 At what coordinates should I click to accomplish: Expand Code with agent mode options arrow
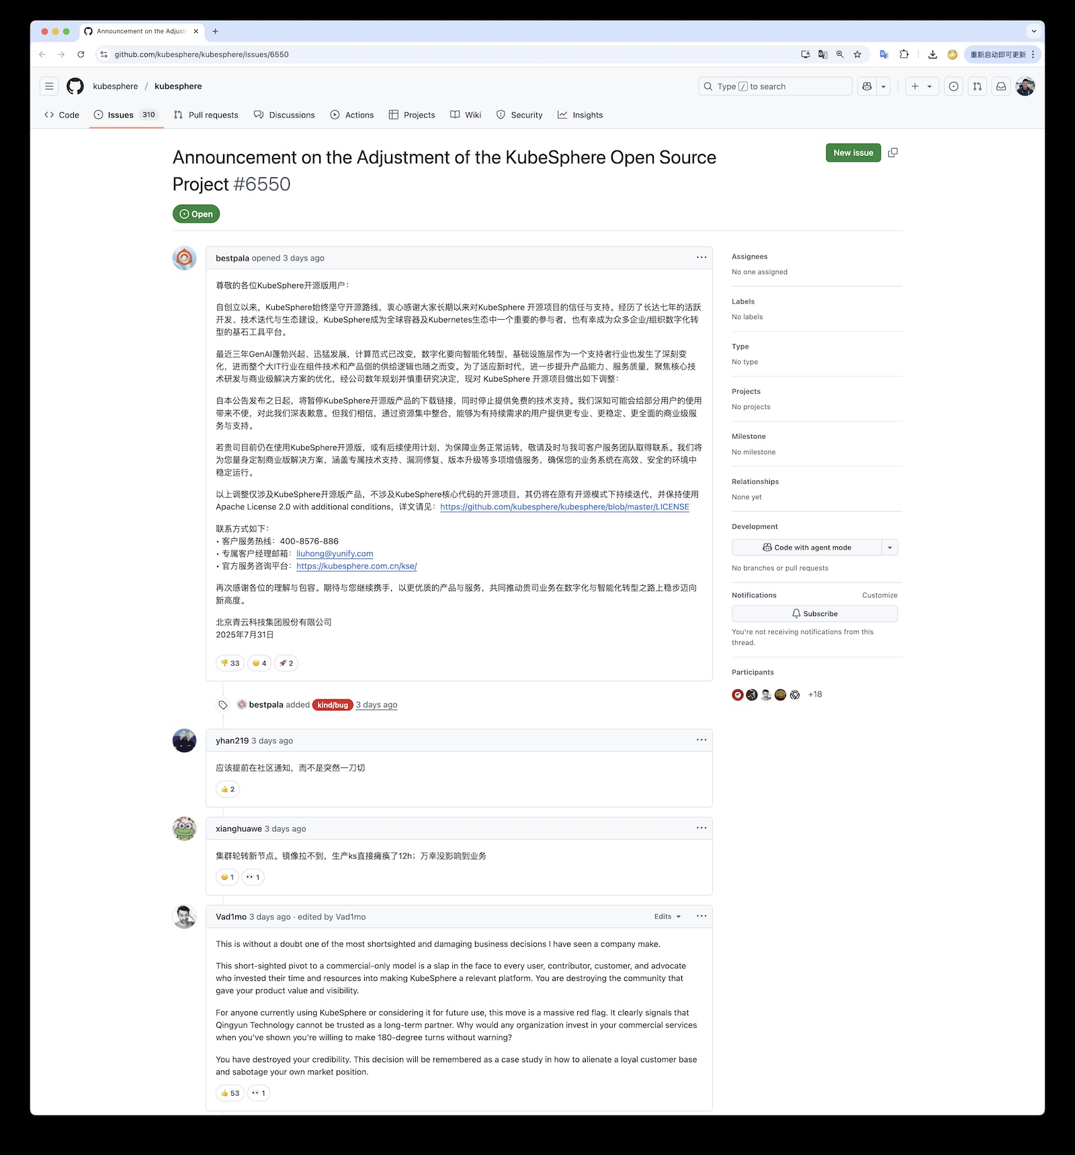click(890, 548)
